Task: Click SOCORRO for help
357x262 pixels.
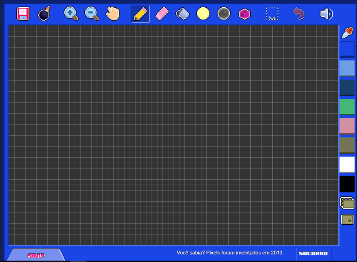Action: pos(313,254)
